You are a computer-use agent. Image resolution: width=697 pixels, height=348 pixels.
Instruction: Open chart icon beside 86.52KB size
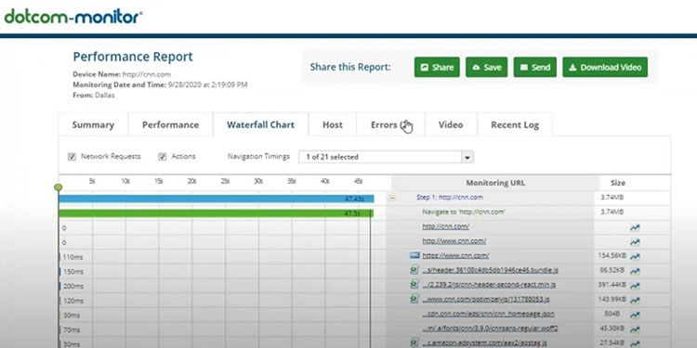(635, 271)
